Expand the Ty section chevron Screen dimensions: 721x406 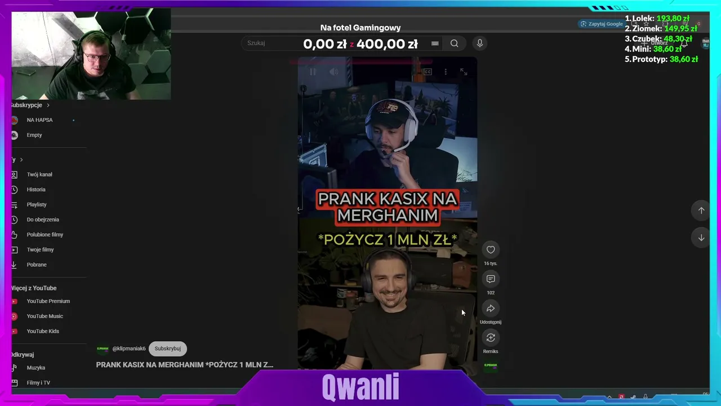(x=21, y=160)
